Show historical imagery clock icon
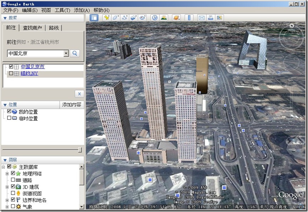Screen dimensions: 308x212 155,18
